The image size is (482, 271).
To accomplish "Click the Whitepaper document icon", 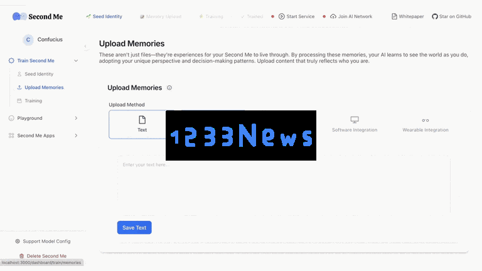I will tap(394, 16).
